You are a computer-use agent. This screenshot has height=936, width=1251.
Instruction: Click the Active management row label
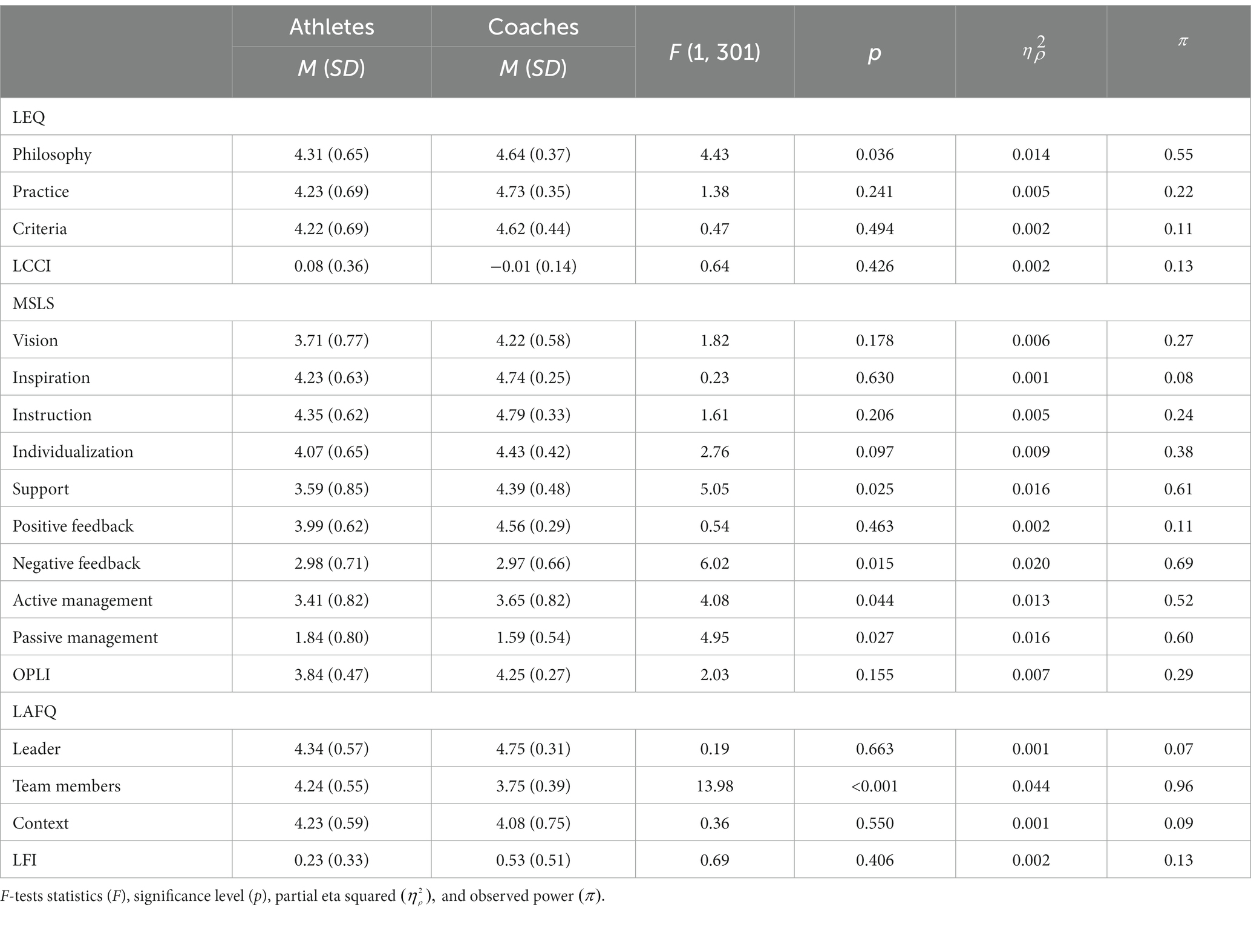tap(82, 600)
